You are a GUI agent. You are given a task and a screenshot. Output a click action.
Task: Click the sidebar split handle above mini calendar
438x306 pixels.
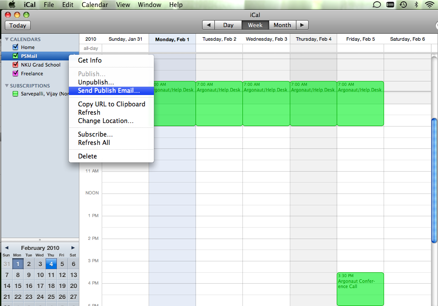click(x=40, y=239)
